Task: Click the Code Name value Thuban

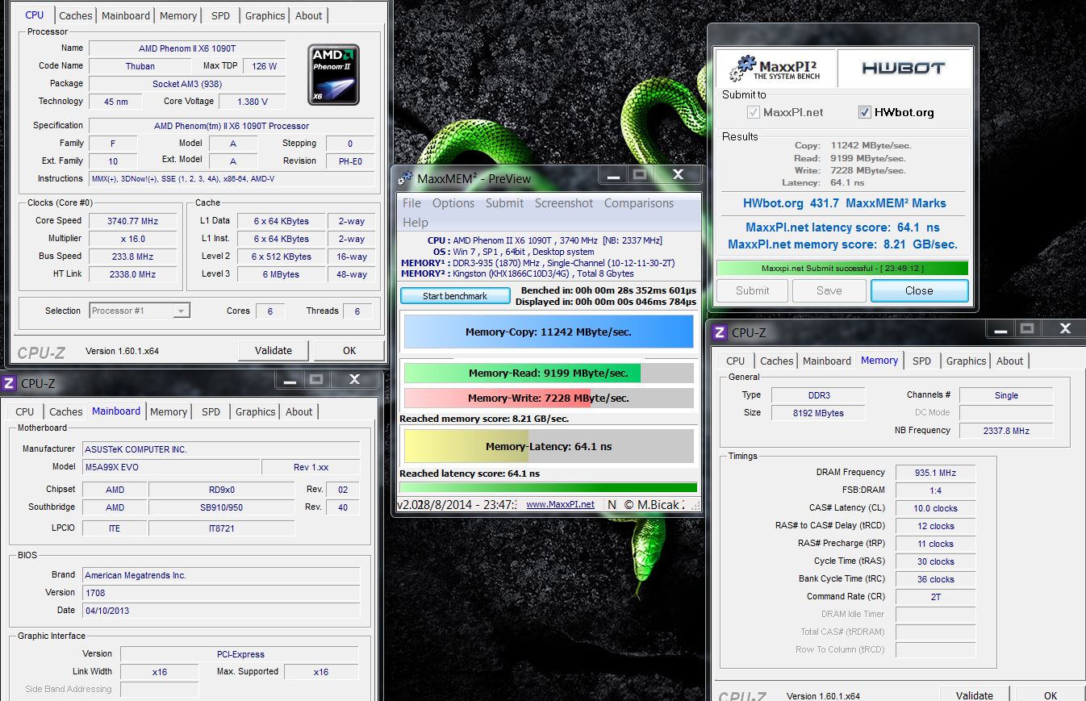Action: point(140,66)
